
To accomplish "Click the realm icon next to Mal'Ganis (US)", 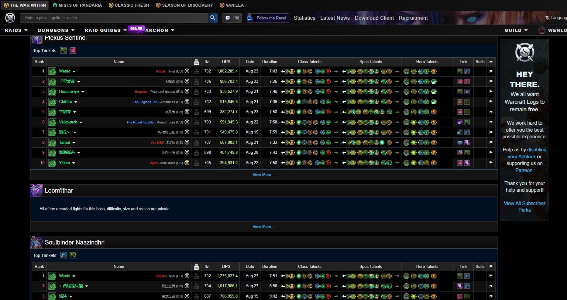I will (187, 163).
